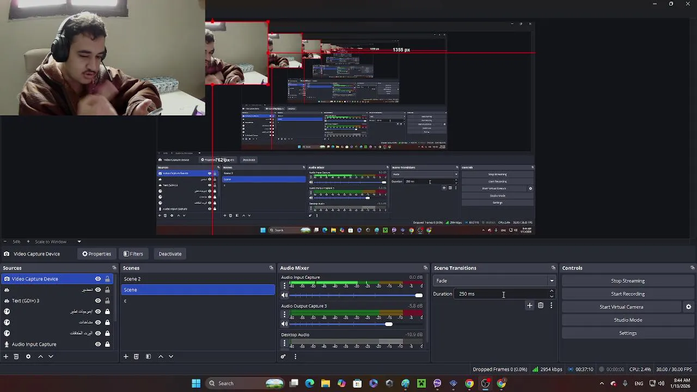Select the scene named c
This screenshot has height=392, width=697.
click(x=198, y=301)
